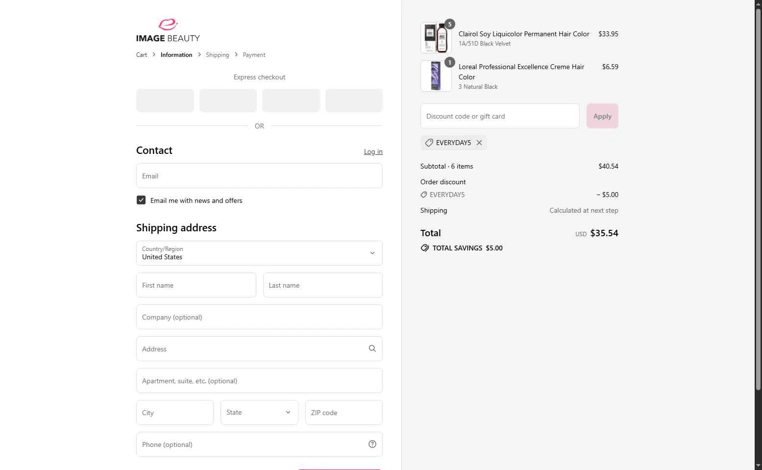
Task: Select the Shipping breadcrumb step
Action: tap(218, 55)
